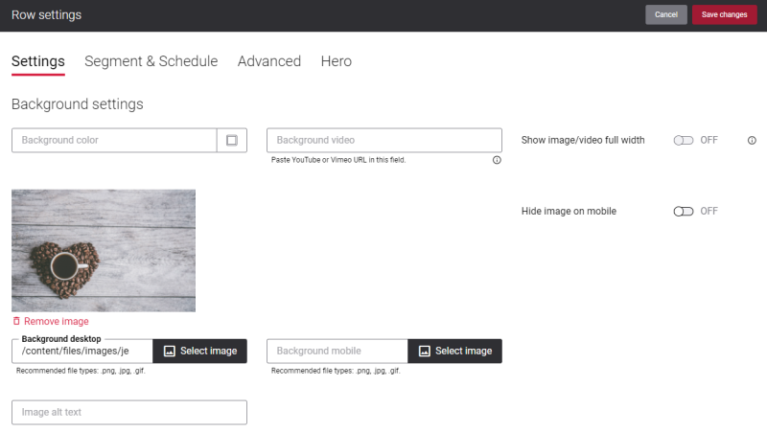Save changes to row settings
This screenshot has width=767, height=432.
point(724,14)
